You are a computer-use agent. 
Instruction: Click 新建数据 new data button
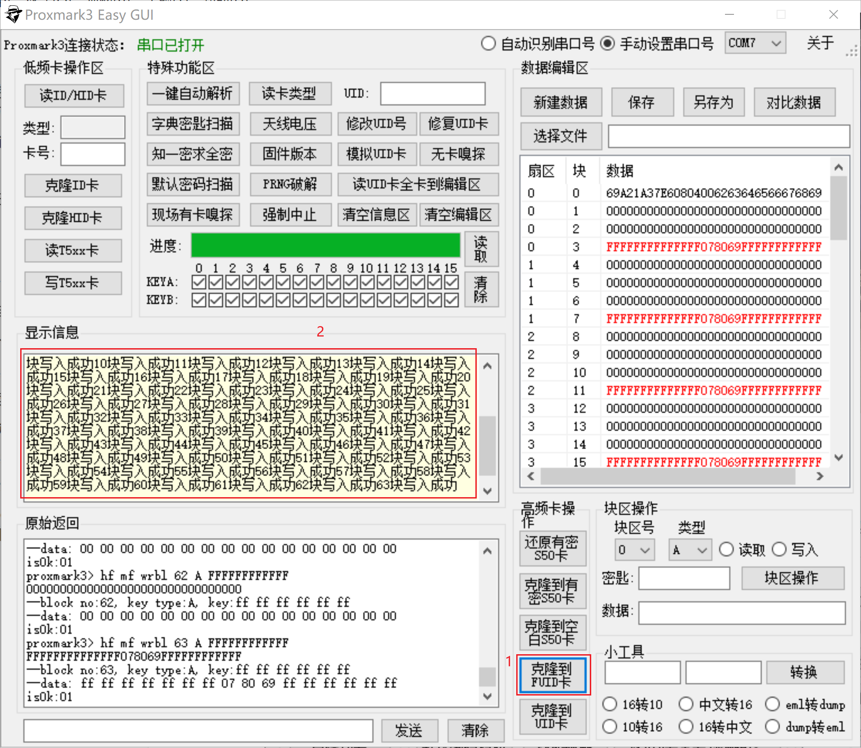tap(561, 102)
